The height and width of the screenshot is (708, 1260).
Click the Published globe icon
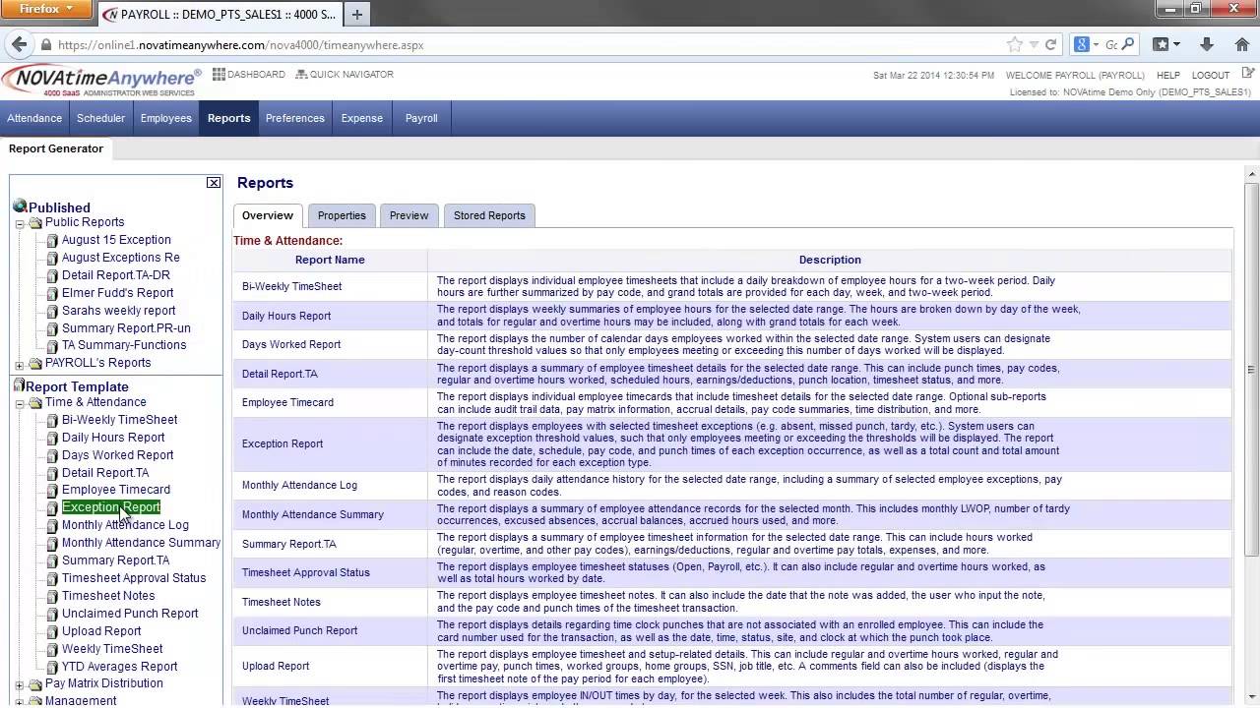tap(20, 206)
